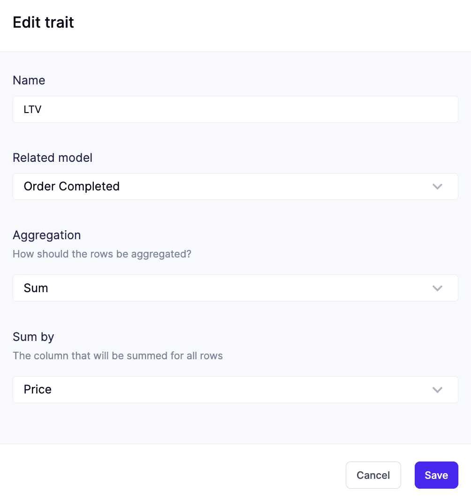Save the trait changes
This screenshot has width=471, height=499.
click(x=436, y=475)
